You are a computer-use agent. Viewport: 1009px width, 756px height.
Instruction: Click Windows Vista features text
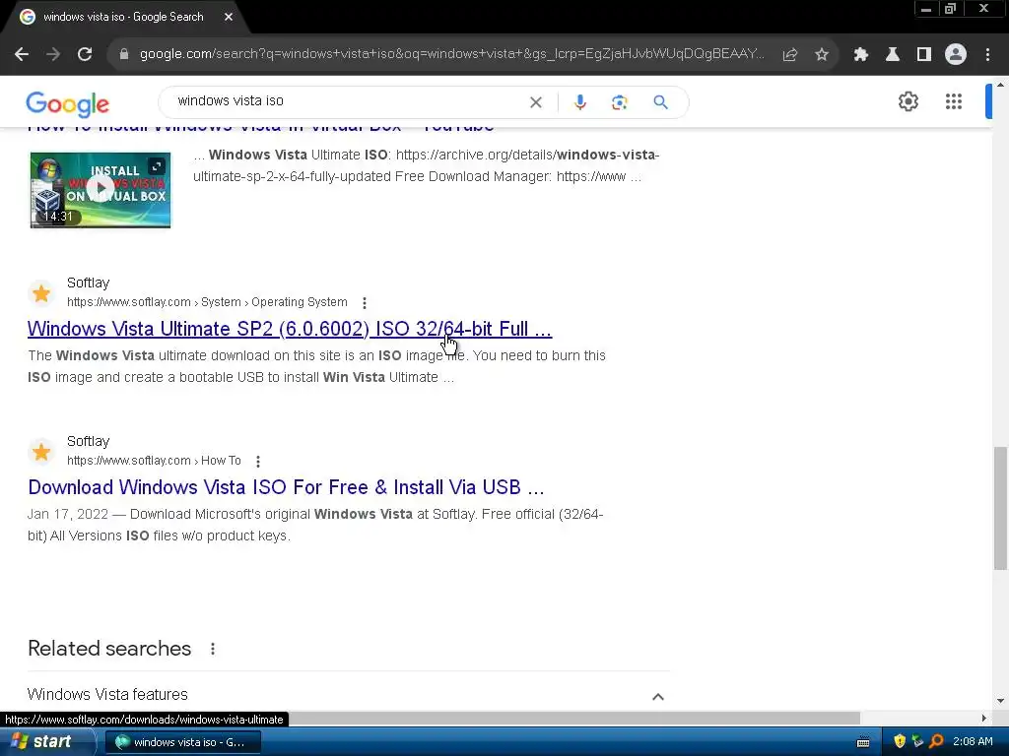coord(107,694)
